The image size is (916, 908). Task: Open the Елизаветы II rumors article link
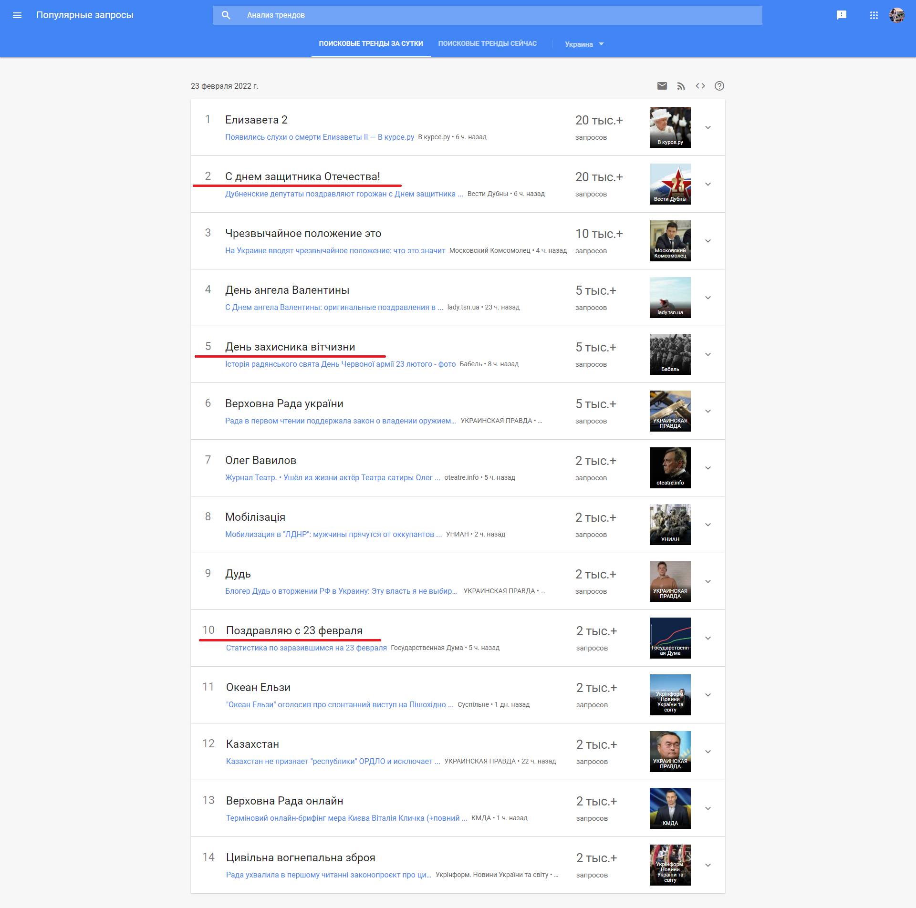click(319, 137)
